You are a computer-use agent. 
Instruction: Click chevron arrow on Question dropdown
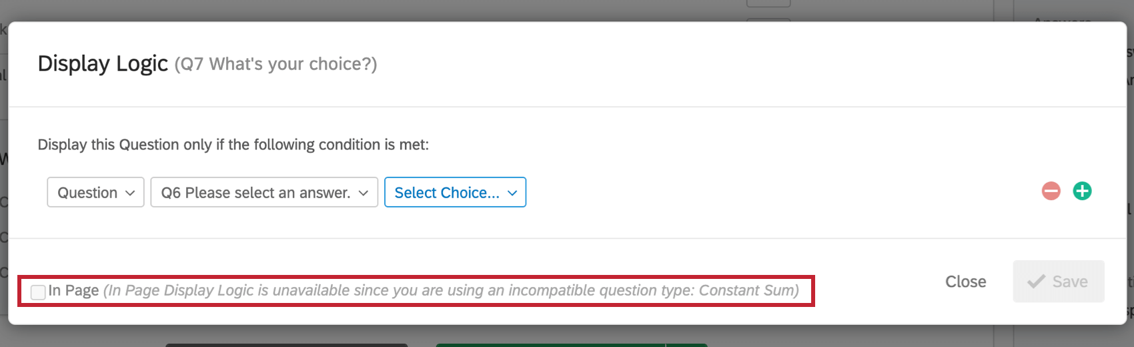click(130, 193)
